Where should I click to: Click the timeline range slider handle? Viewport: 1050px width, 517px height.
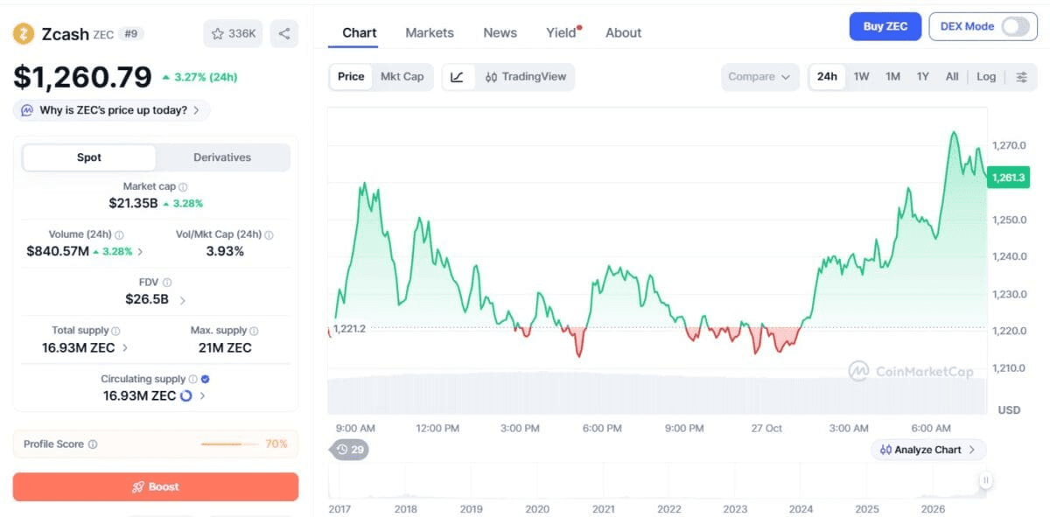(986, 479)
